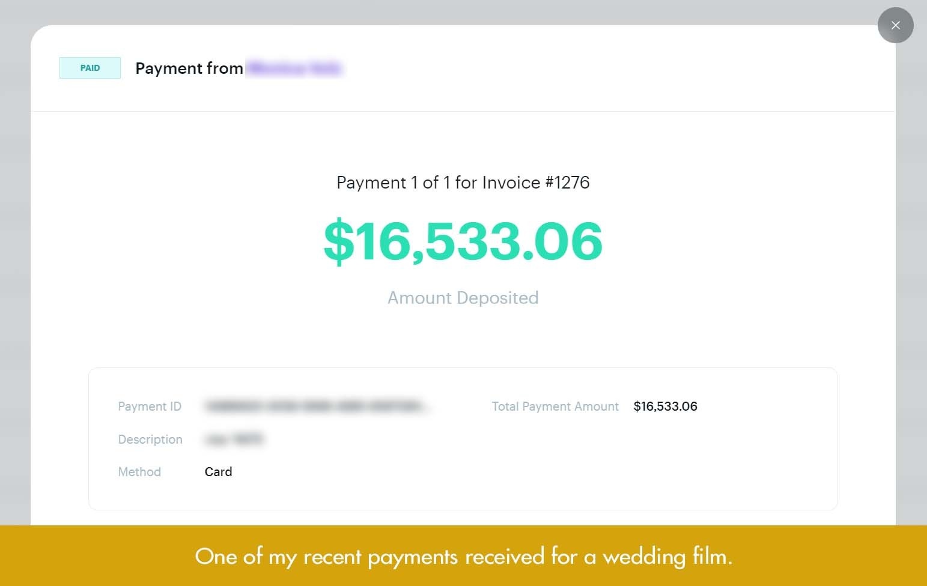The height and width of the screenshot is (586, 927).
Task: Select the Card payment method value
Action: [218, 472]
